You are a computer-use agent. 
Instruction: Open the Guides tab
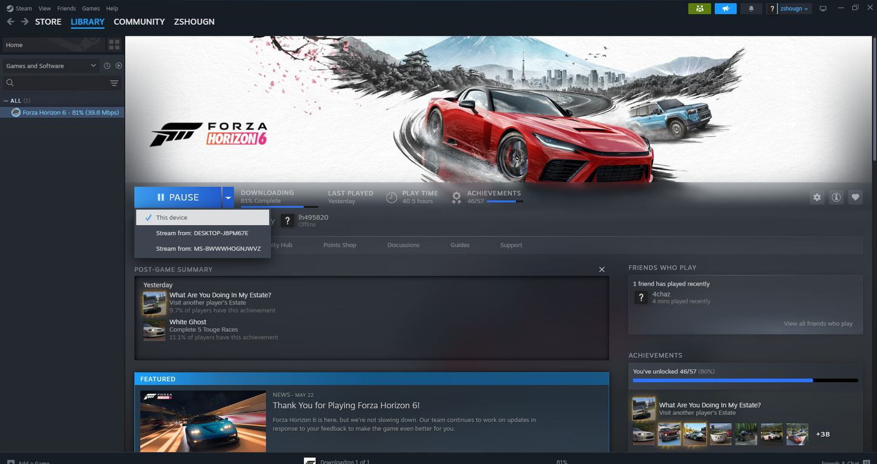tap(460, 245)
